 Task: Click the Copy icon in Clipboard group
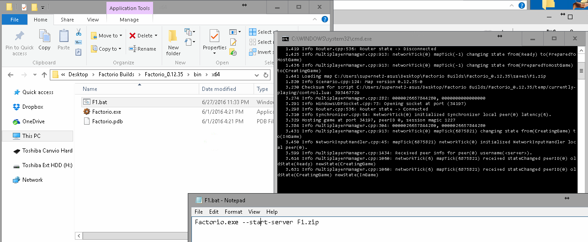(x=44, y=37)
